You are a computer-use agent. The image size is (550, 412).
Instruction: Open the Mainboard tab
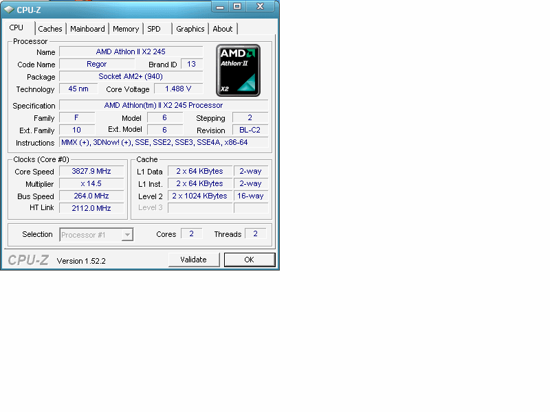[87, 29]
